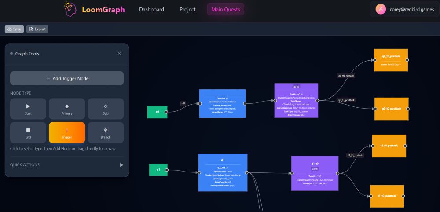Open the corey@redbird.games account menu

click(x=405, y=9)
